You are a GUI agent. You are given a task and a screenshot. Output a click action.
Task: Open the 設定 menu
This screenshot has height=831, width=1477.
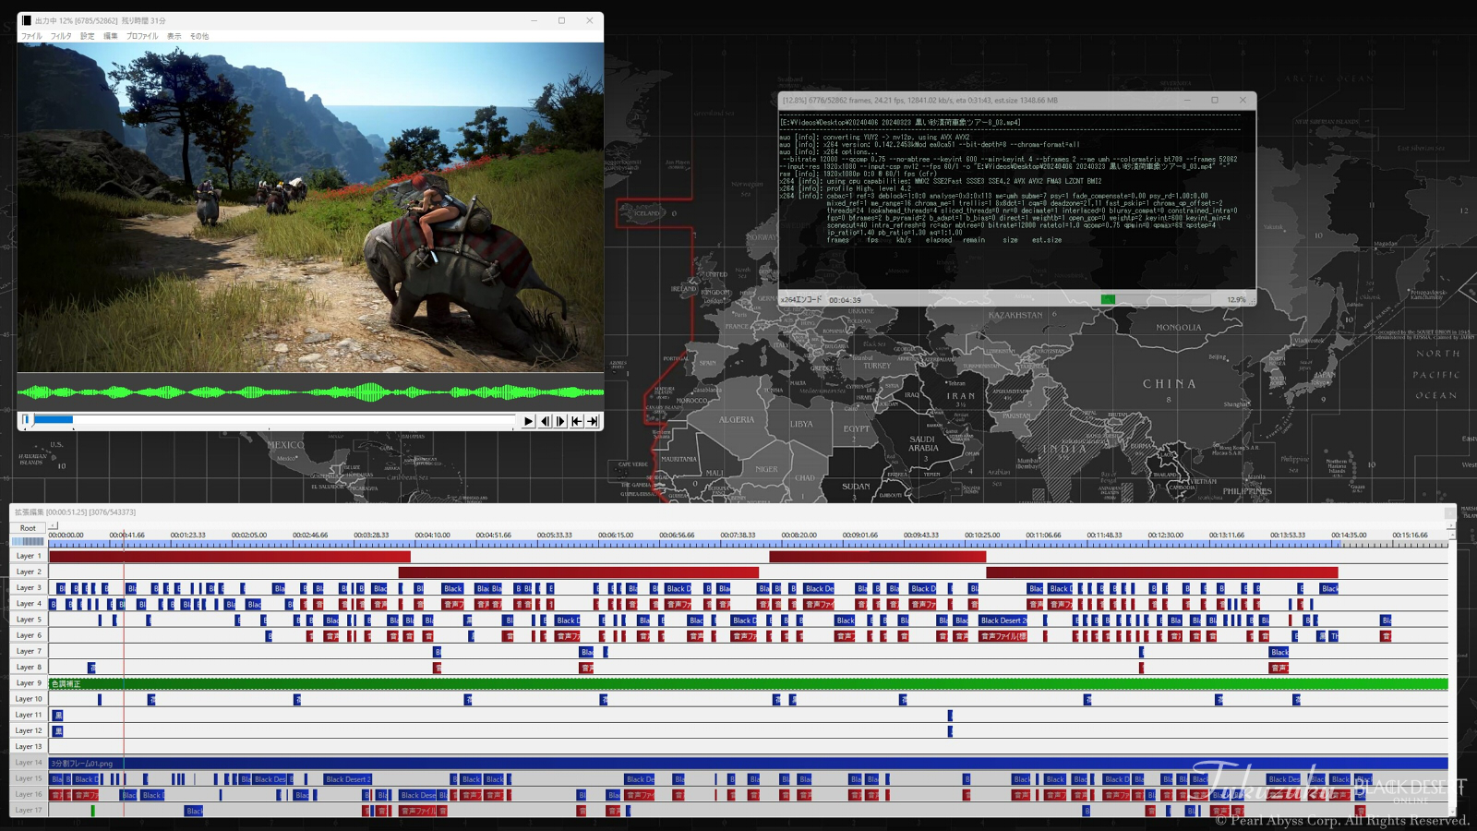pos(88,36)
